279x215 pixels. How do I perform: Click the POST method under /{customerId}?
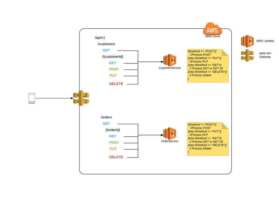click(x=114, y=69)
